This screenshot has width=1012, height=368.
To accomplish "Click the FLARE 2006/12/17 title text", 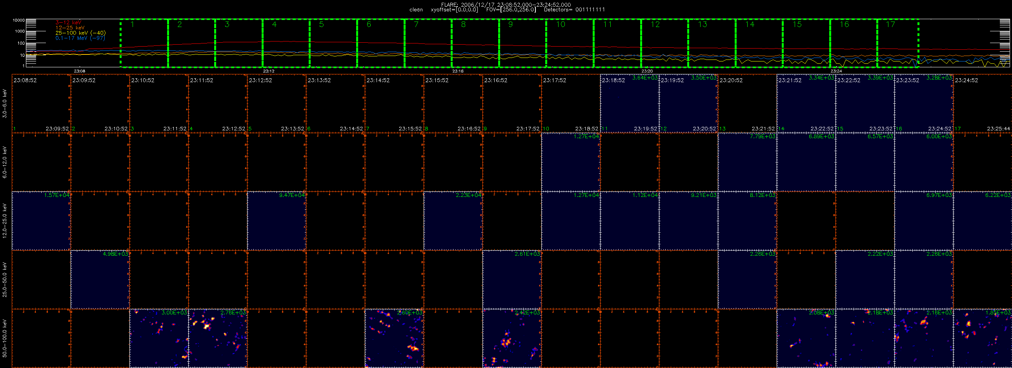I will (x=506, y=5).
